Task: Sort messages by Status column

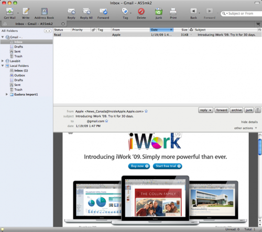Action: pyautogui.click(x=62, y=30)
